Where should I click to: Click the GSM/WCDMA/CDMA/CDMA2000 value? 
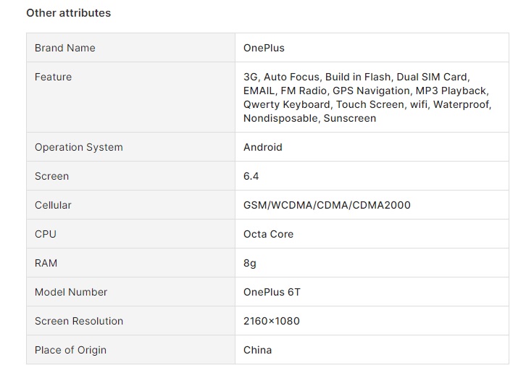(327, 205)
